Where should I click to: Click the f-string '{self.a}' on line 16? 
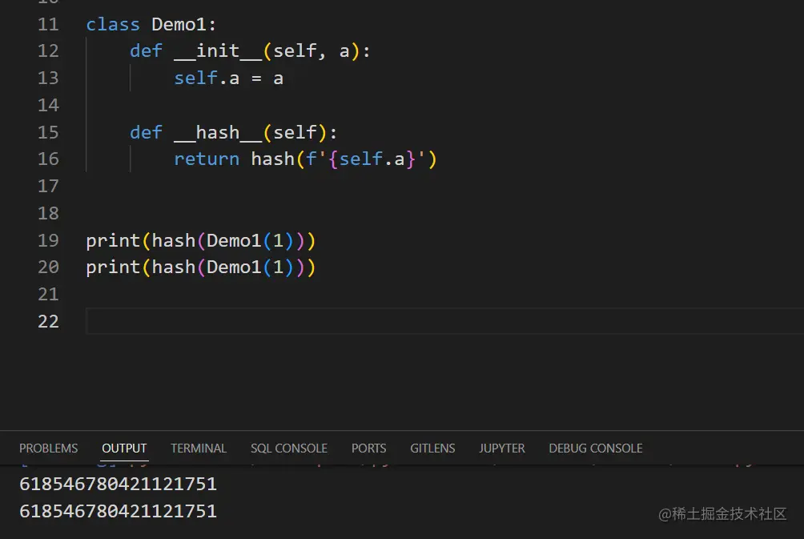[366, 159]
